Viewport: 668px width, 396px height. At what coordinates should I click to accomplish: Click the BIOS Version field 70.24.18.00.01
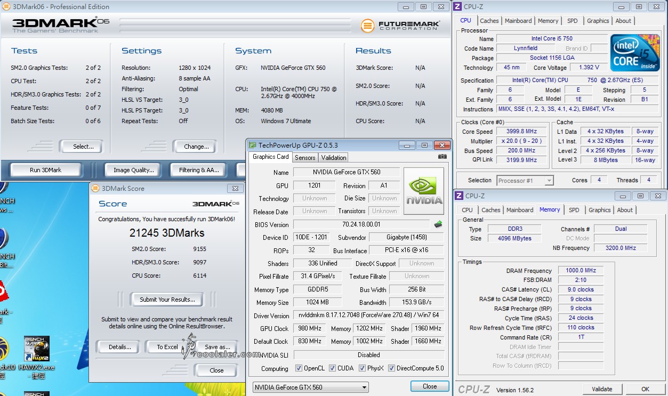coord(361,224)
